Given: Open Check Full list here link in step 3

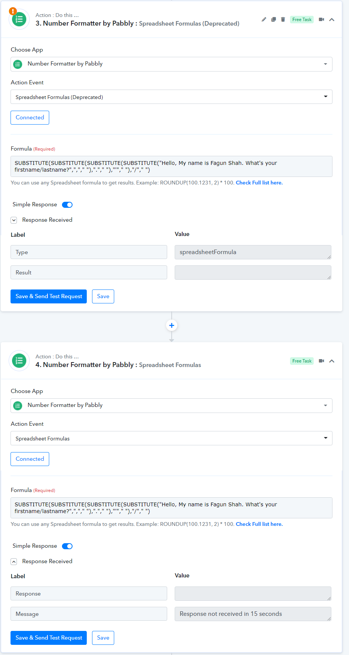Looking at the screenshot, I should coord(259,183).
